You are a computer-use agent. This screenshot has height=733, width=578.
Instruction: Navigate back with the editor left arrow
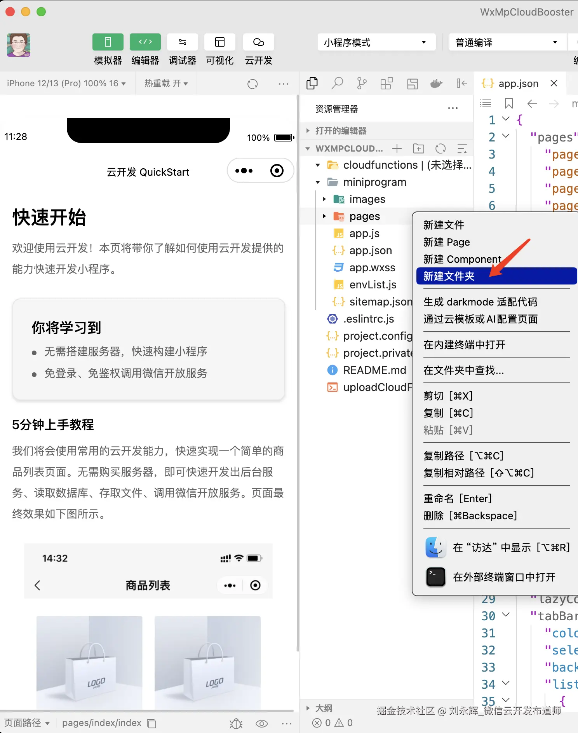(x=532, y=103)
